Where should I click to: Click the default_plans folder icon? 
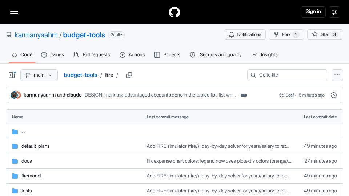pos(15,146)
